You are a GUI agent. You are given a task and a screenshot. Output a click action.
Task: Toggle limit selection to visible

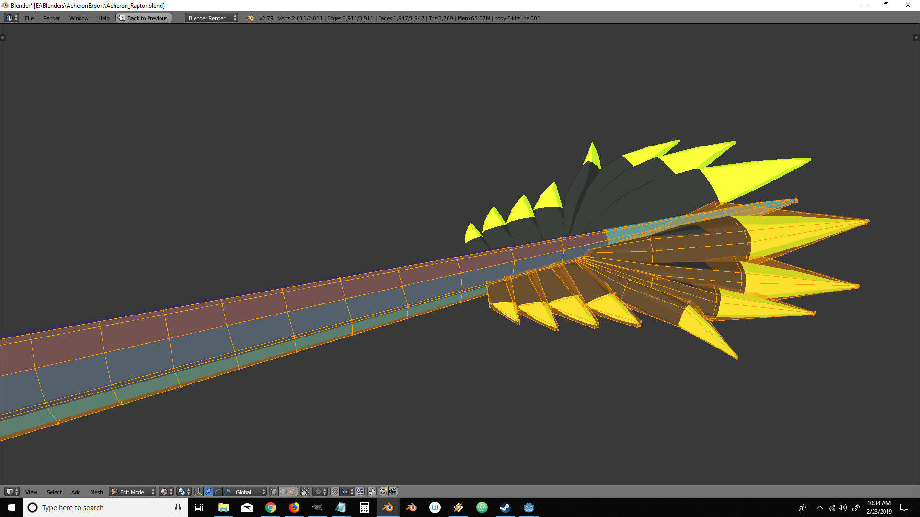pos(305,492)
